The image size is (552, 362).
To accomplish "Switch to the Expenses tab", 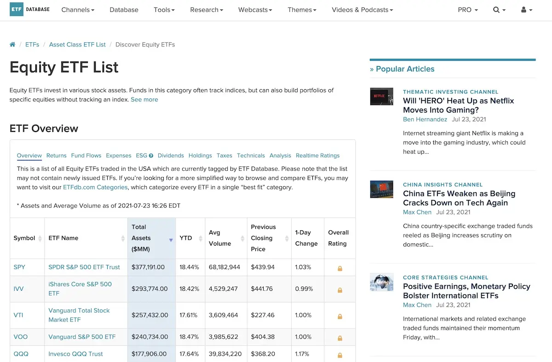I will pos(119,155).
